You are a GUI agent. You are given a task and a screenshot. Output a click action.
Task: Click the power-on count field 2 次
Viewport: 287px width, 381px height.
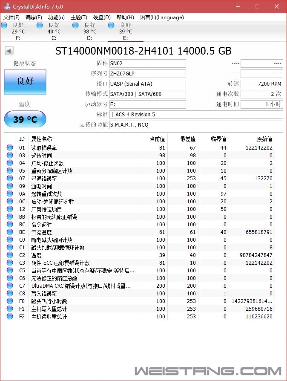point(262,94)
